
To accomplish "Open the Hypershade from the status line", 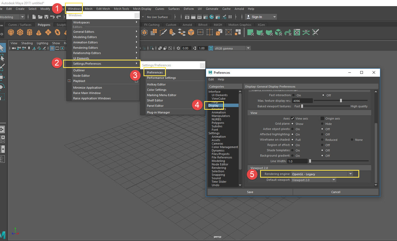I will coord(212,17).
